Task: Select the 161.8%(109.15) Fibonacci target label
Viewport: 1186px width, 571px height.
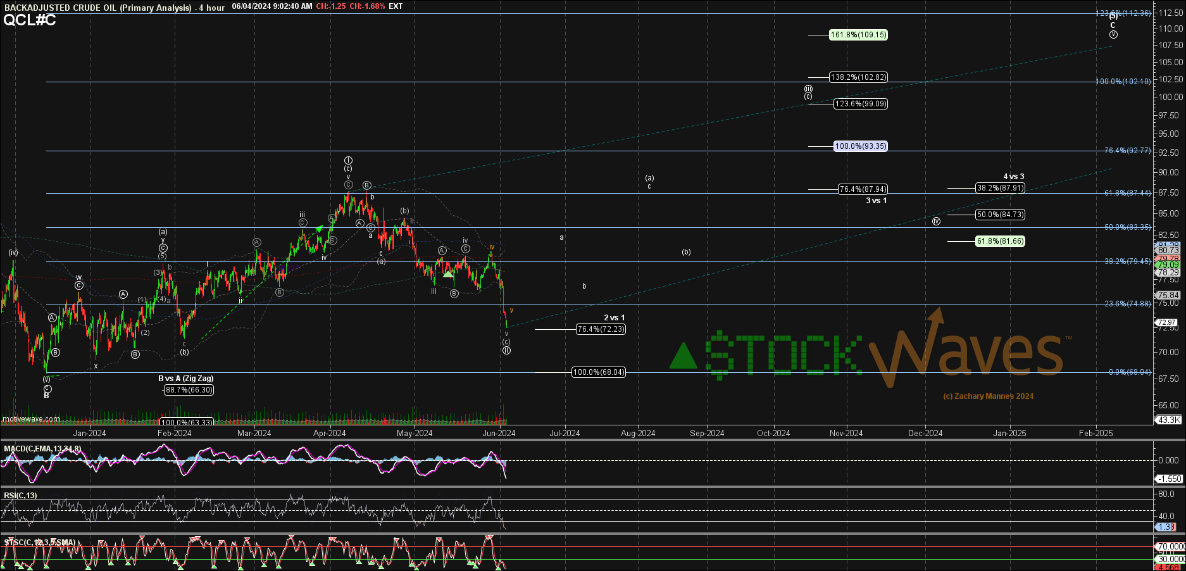Action: [858, 35]
